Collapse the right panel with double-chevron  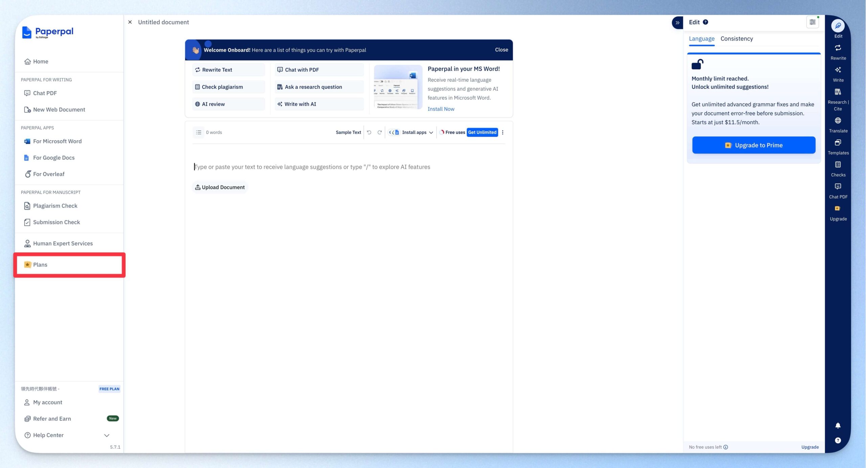[x=677, y=23]
